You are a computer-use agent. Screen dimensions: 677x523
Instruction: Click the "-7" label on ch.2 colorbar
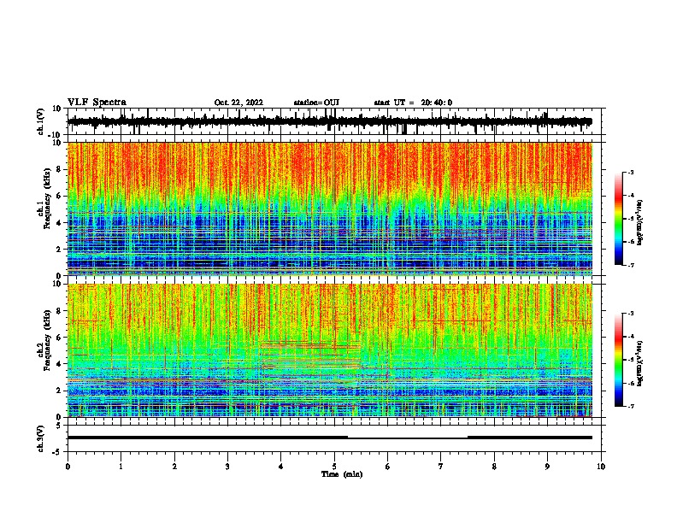[631, 407]
